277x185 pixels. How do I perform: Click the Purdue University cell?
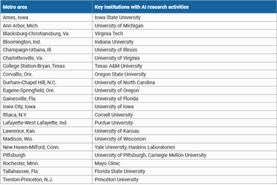pyautogui.click(x=185, y=123)
